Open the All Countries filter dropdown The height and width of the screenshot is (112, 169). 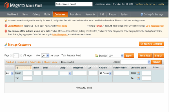point(105,73)
